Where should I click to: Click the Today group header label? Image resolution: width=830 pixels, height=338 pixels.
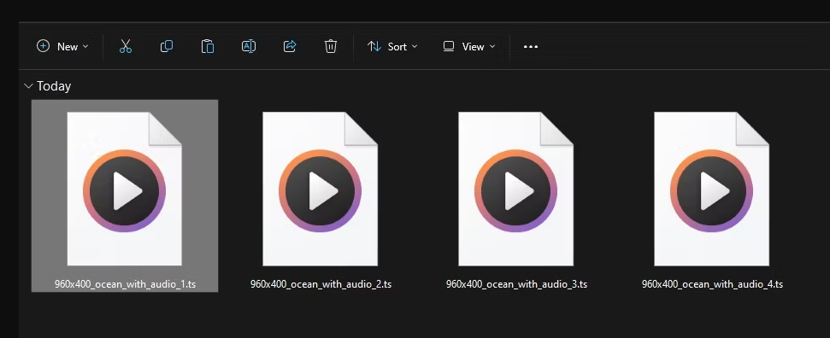[x=54, y=86]
